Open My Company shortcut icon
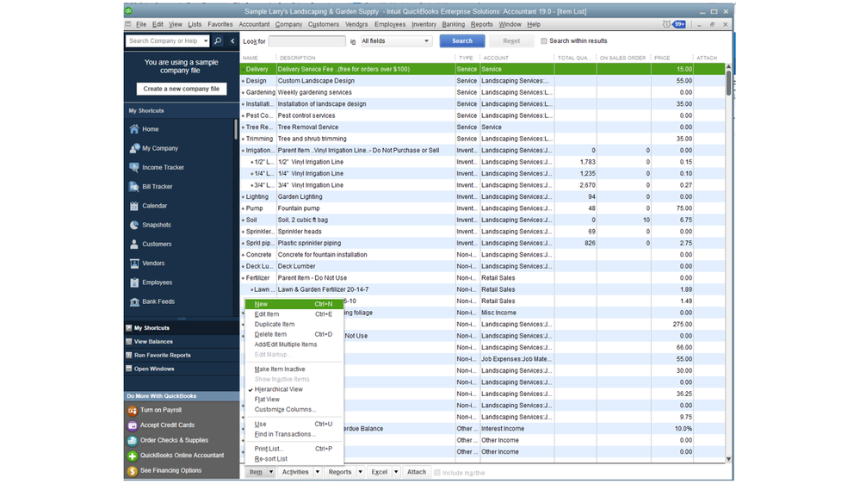The height and width of the screenshot is (484, 860). tap(133, 148)
